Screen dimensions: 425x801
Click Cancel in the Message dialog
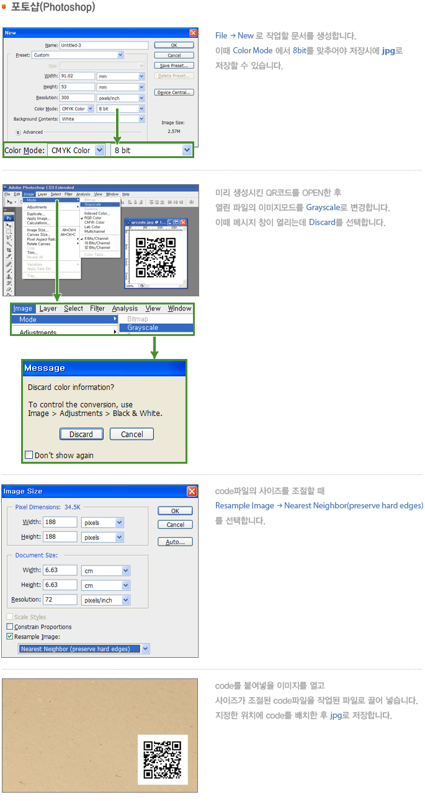point(132,434)
